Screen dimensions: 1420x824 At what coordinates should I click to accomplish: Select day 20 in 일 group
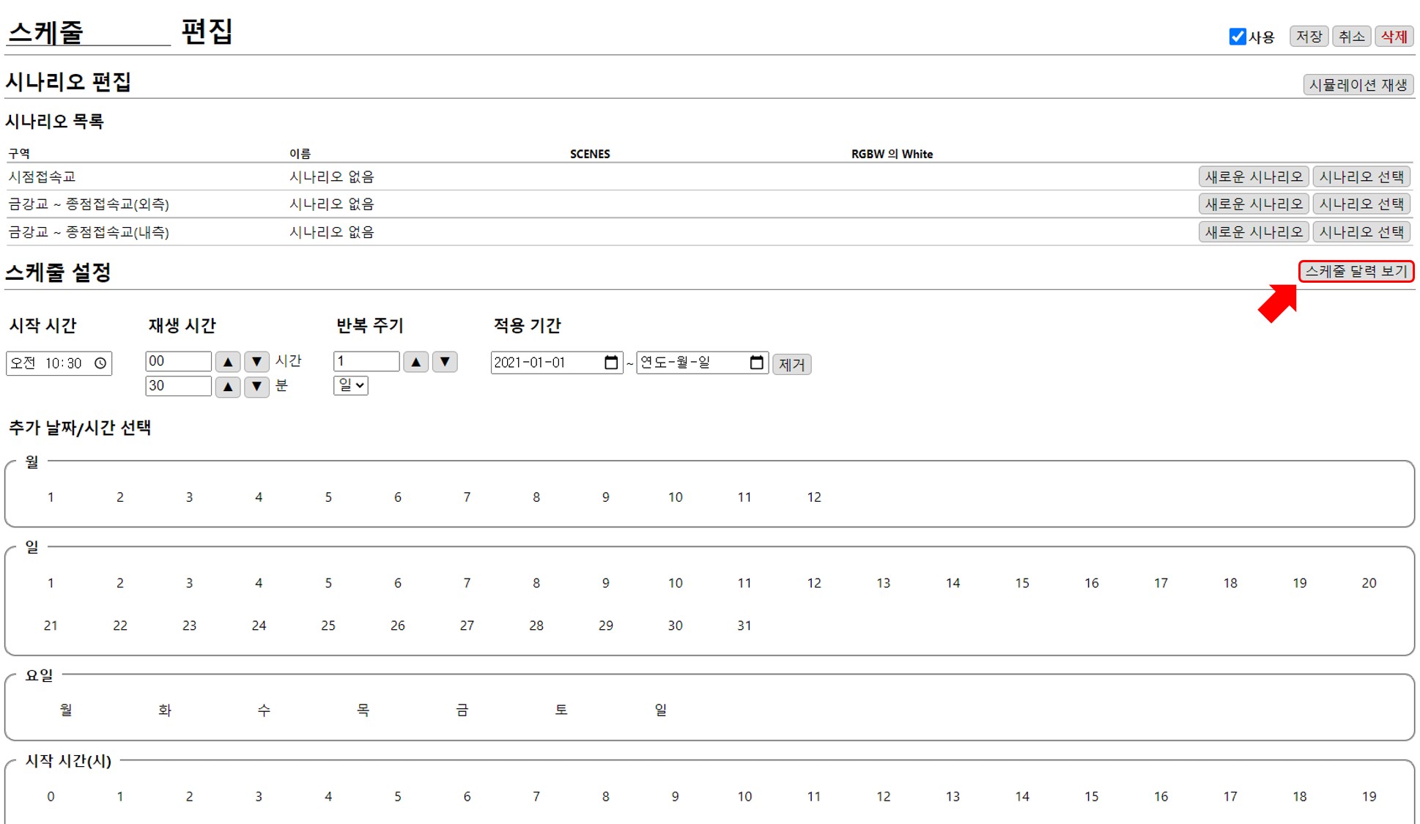click(x=1369, y=583)
